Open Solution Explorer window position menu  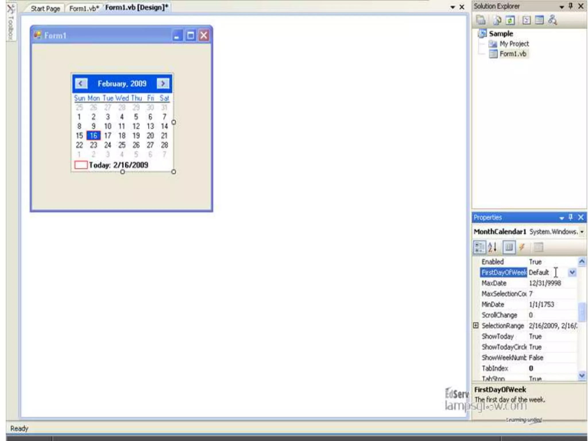pos(561,7)
